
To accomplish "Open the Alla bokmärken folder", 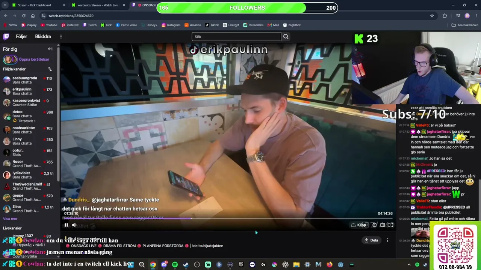I will [465, 25].
